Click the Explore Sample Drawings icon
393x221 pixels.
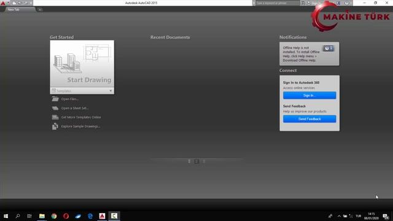[x=55, y=126]
